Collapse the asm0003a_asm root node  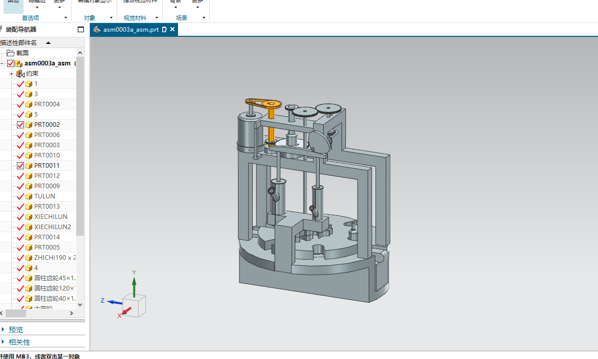tap(2, 63)
